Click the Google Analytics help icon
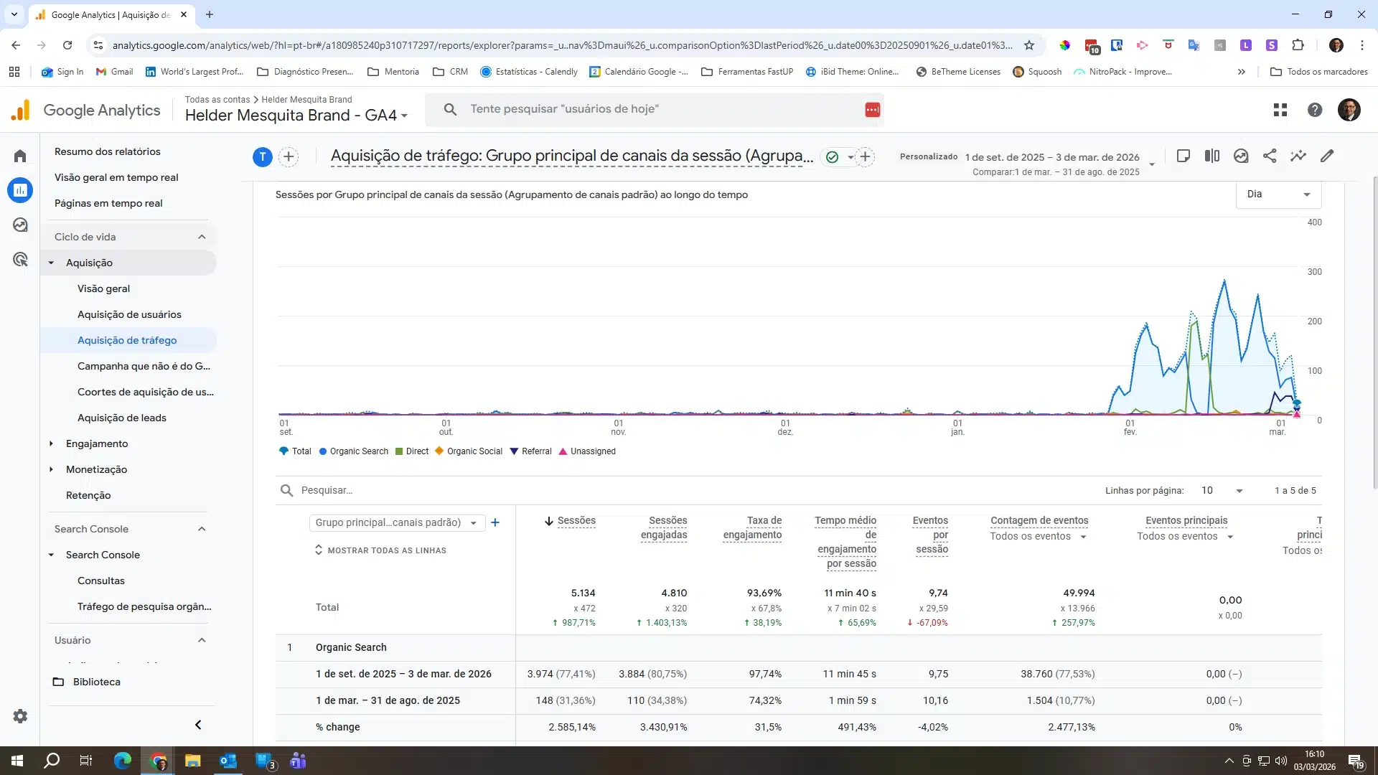Viewport: 1378px width, 775px height. pos(1315,110)
